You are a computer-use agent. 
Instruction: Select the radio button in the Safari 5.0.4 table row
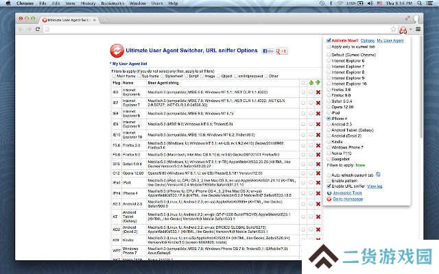pos(311,164)
